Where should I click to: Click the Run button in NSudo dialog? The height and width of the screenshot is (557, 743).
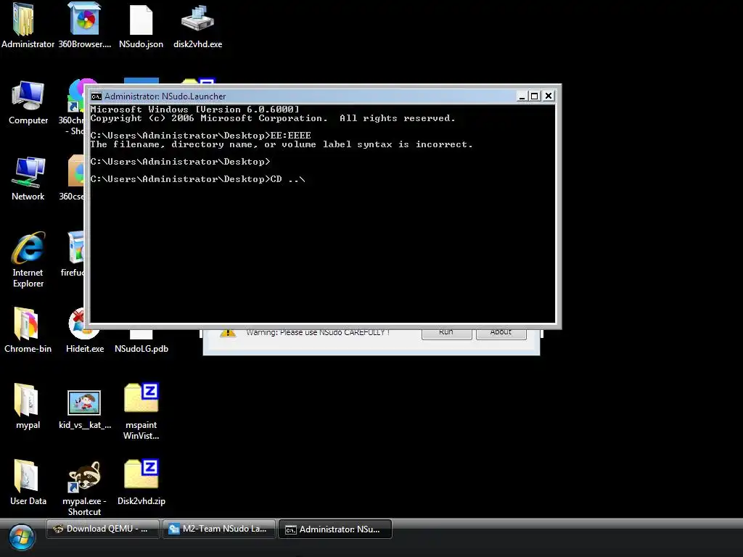446,333
